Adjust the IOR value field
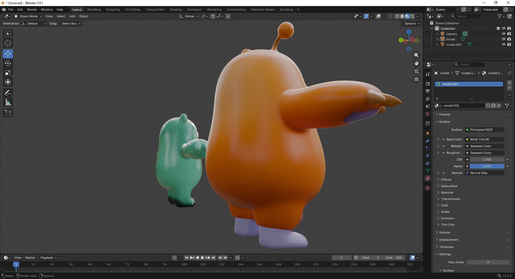This screenshot has height=279, width=515. coord(487,160)
